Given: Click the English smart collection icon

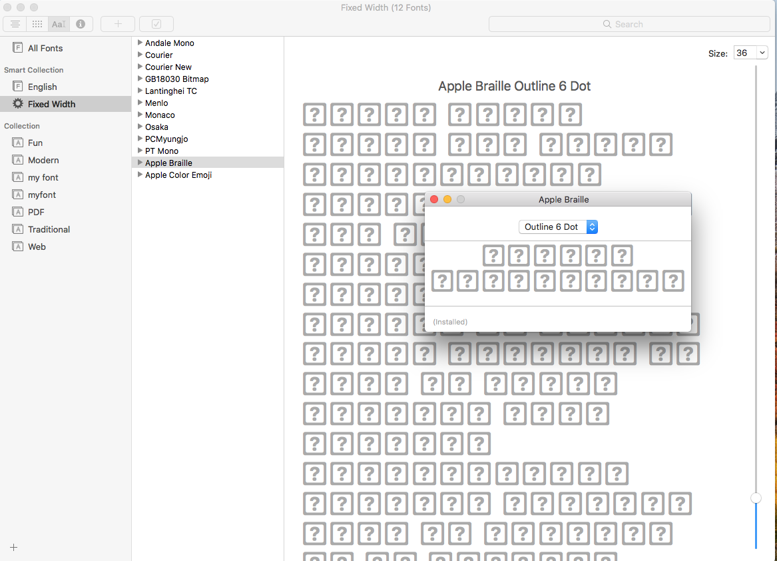Looking at the screenshot, I should (x=17, y=87).
